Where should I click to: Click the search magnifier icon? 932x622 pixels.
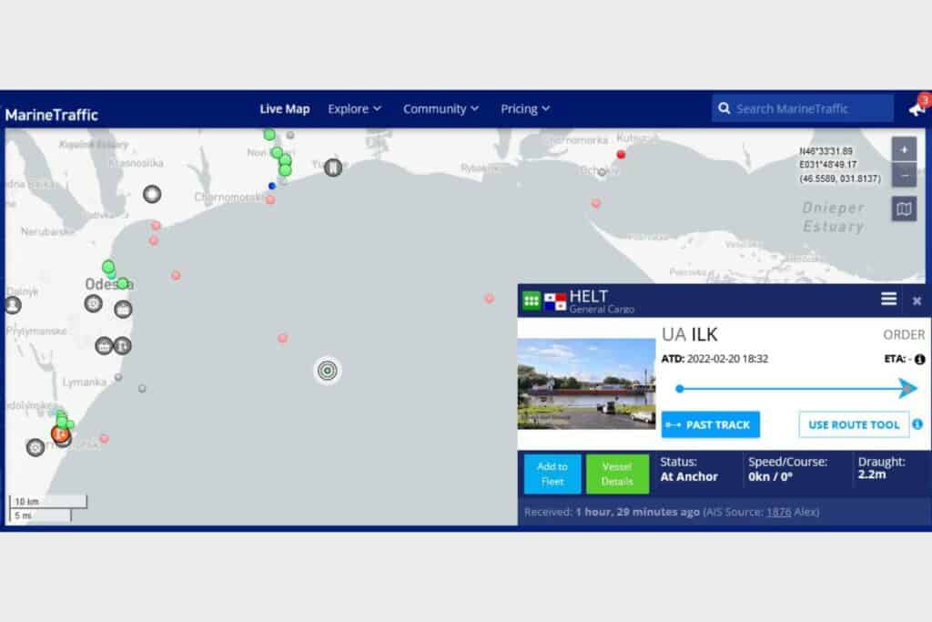724,108
